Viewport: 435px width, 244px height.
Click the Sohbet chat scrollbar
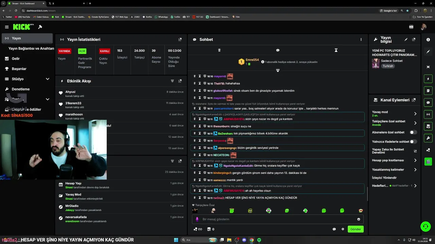coord(367,194)
